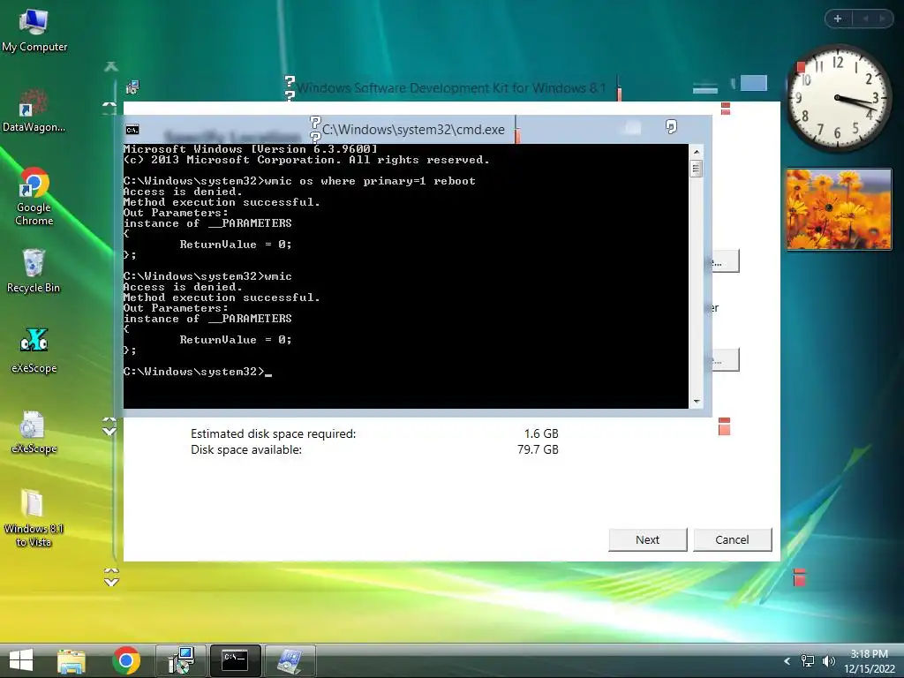The width and height of the screenshot is (904, 678).
Task: Click the cmd.exe window system menu icon
Action: tap(132, 130)
